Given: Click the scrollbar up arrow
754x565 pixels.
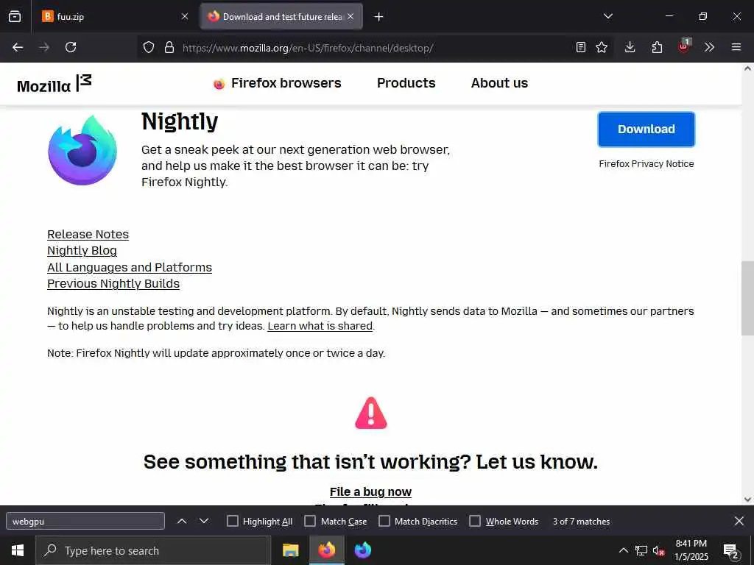Looking at the screenshot, I should (x=747, y=68).
